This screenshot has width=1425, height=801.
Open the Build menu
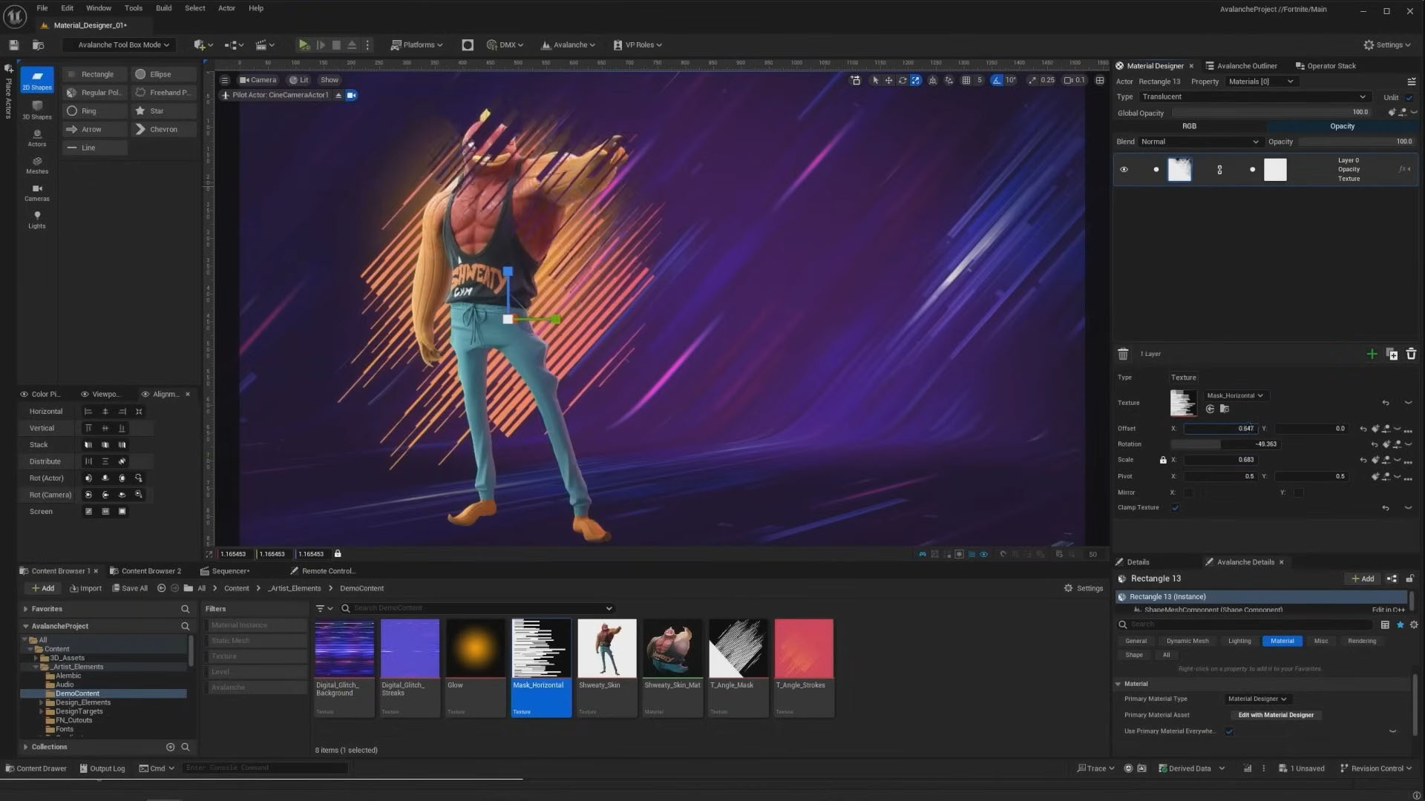[163, 8]
